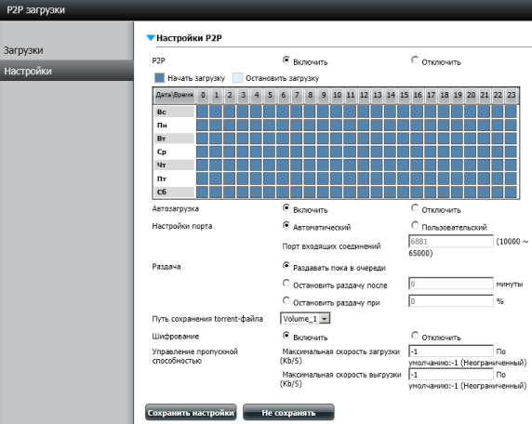Screen dimensions: 532x424
Task: Select Отключить radio for P2P
Action: click(x=415, y=60)
